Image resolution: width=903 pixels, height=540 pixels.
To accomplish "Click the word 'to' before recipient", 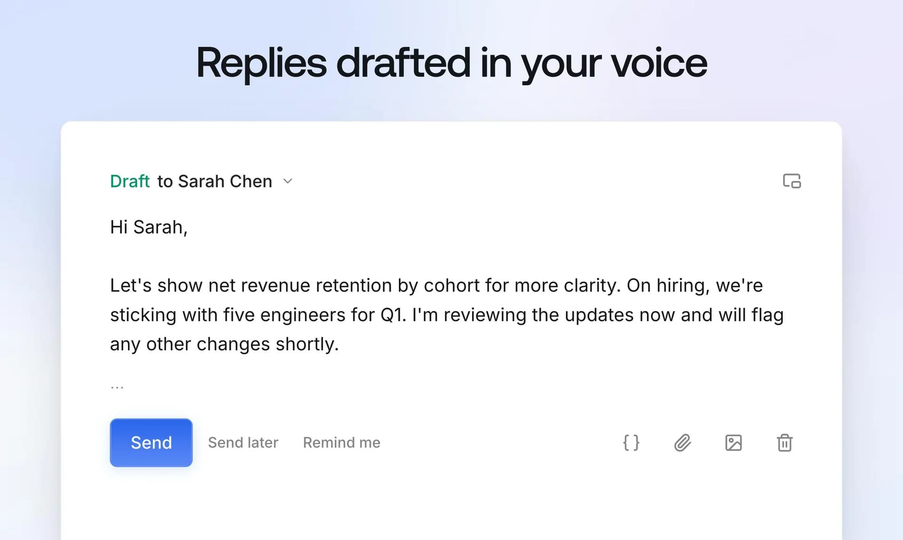I will 165,181.
